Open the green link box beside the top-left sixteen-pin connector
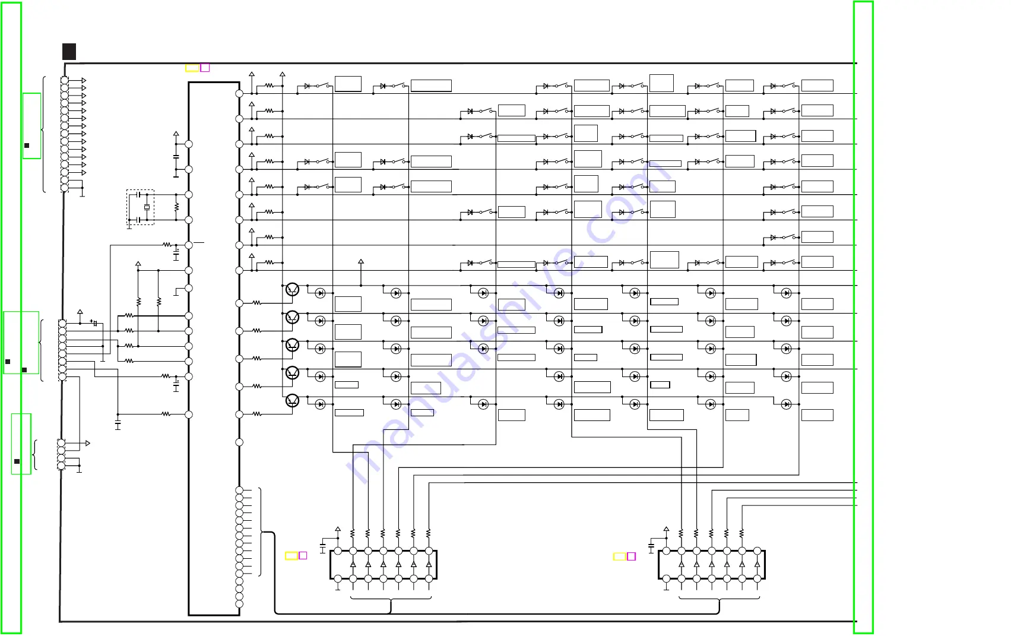 pyautogui.click(x=31, y=126)
